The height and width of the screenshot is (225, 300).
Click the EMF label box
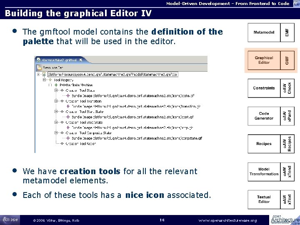click(x=287, y=32)
